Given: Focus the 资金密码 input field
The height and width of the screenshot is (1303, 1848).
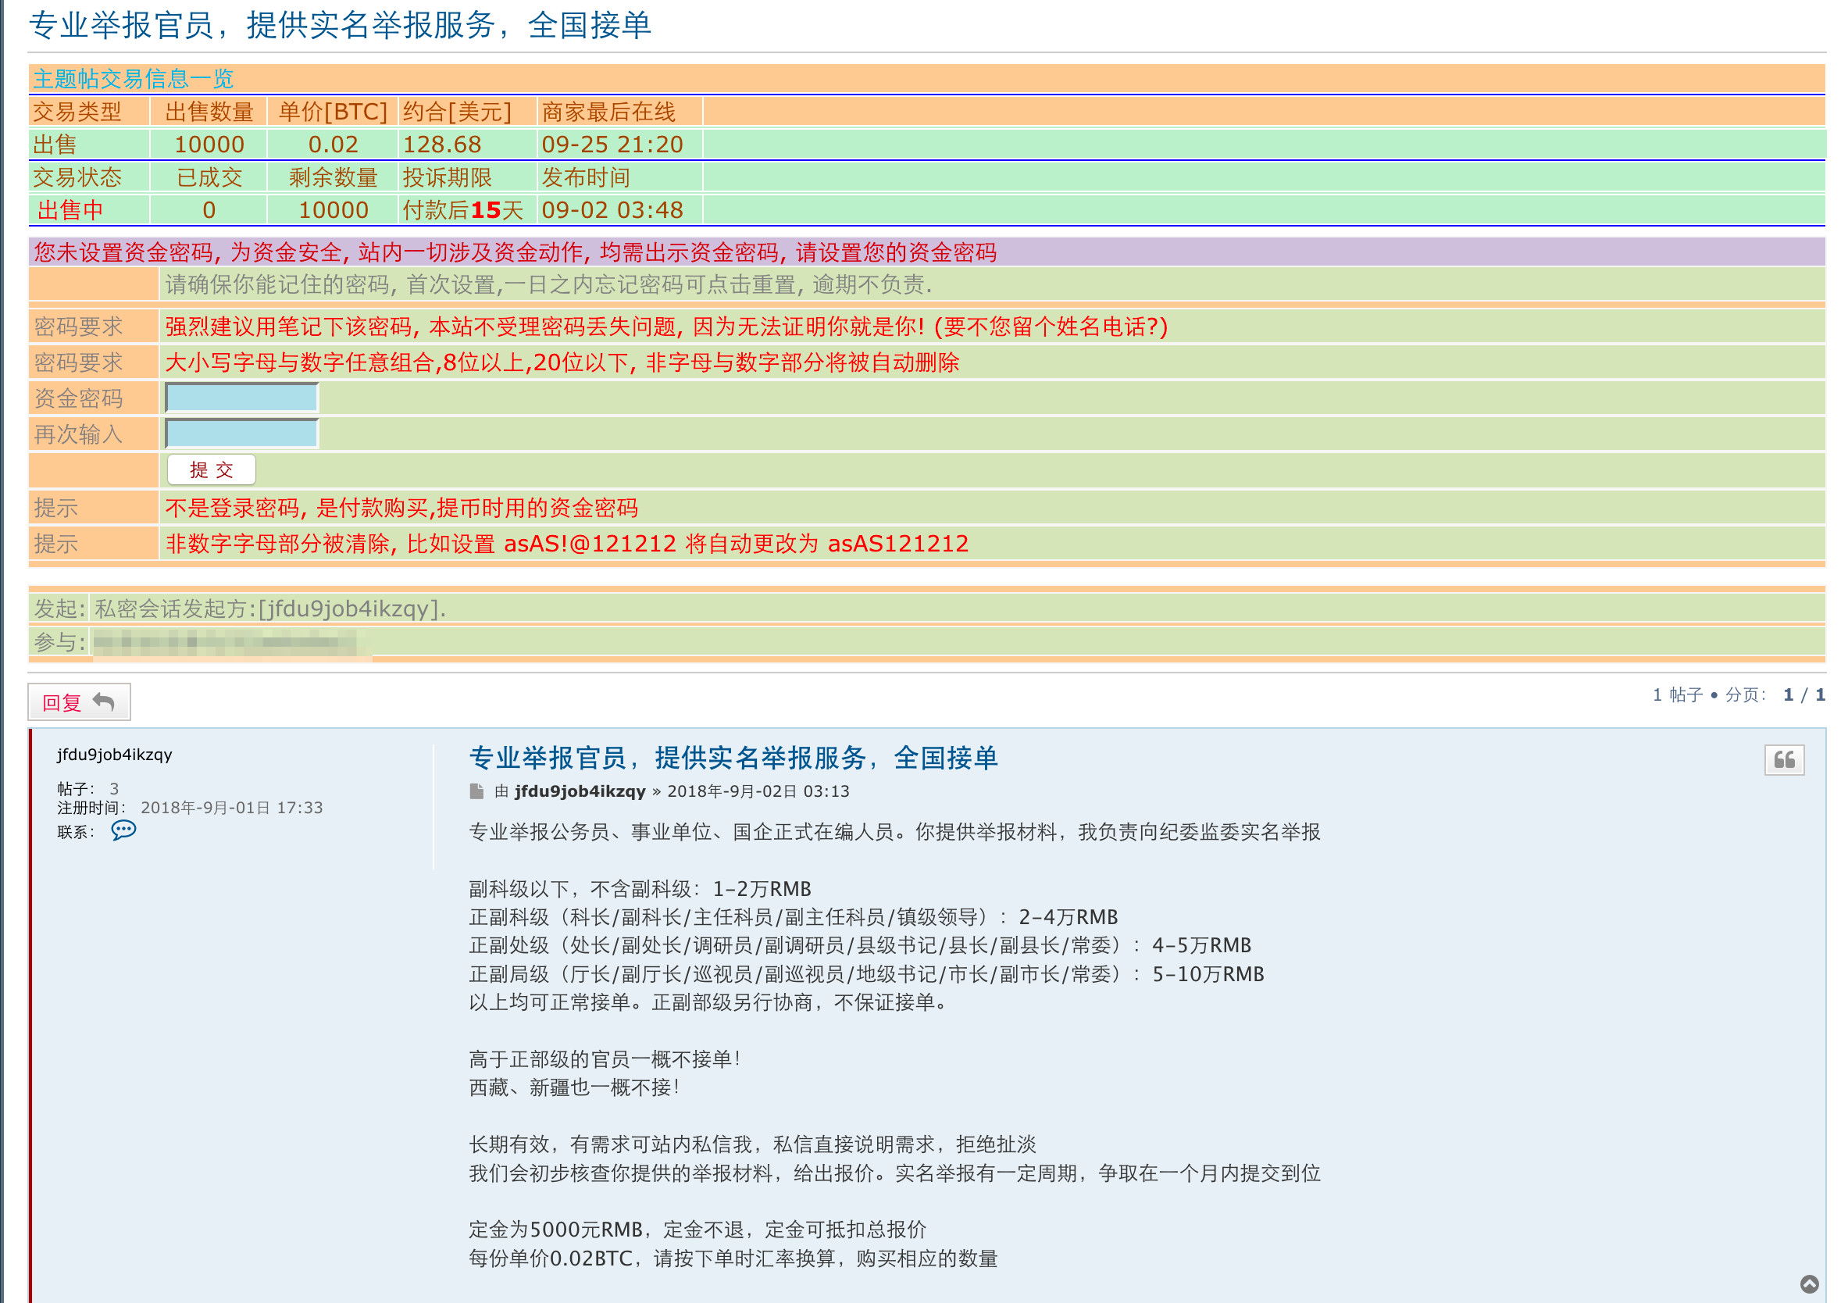Looking at the screenshot, I should click(x=241, y=398).
